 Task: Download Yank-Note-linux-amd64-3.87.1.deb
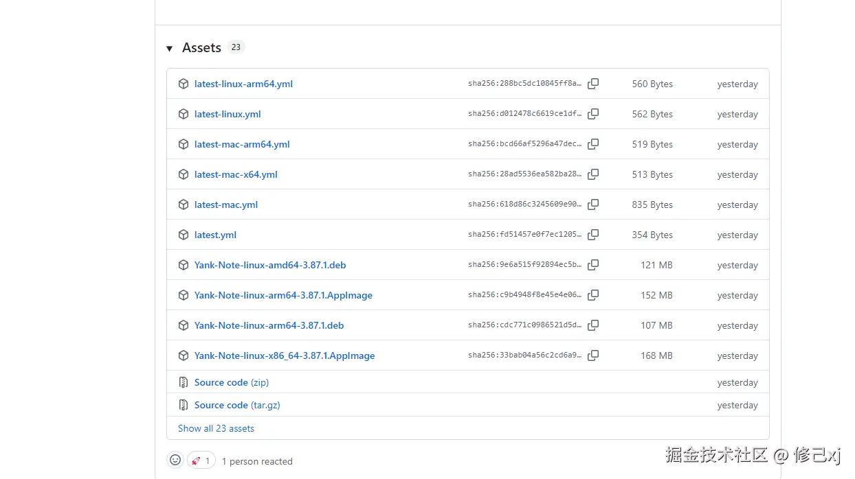[x=270, y=265]
